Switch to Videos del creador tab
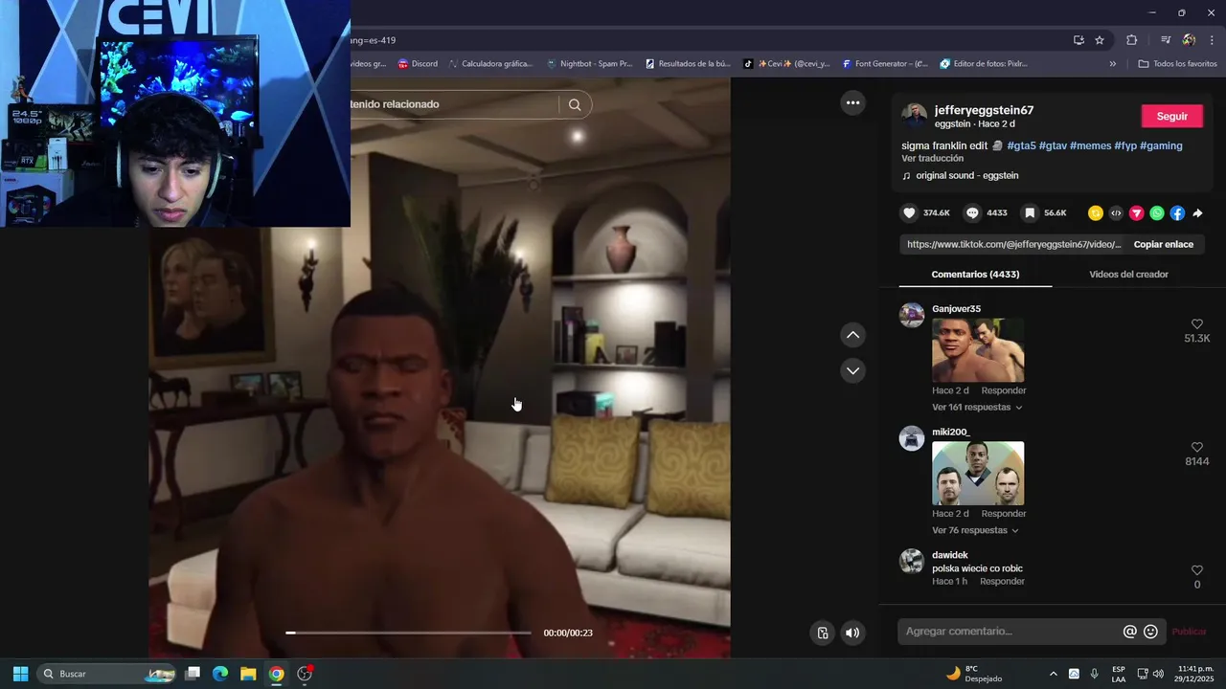 tap(1128, 275)
